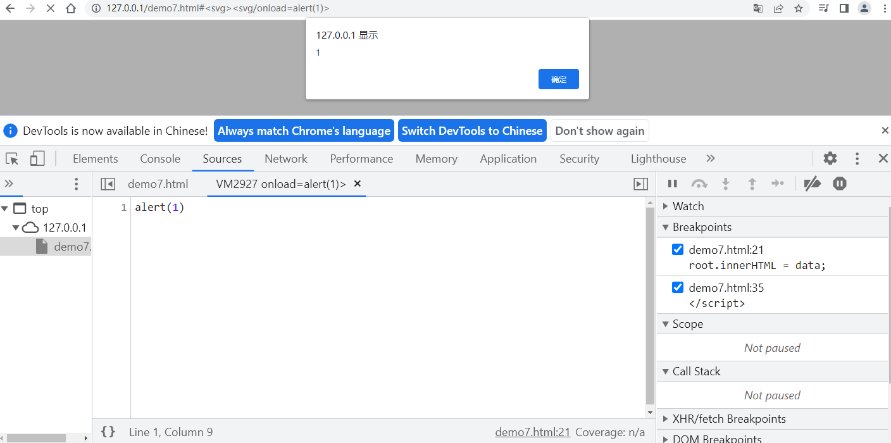Click the code editor vertical scrollbar
The height and width of the screenshot is (443, 891).
[650, 306]
